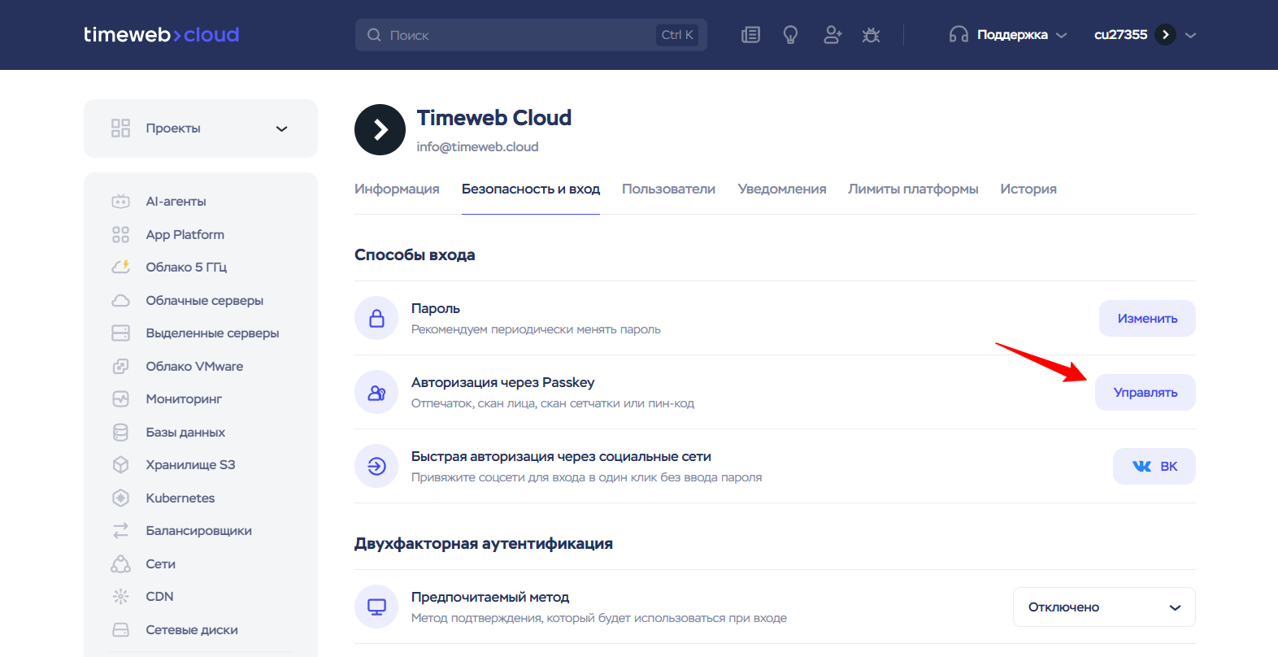
Task: Click the social login arrow icon
Action: tap(376, 466)
